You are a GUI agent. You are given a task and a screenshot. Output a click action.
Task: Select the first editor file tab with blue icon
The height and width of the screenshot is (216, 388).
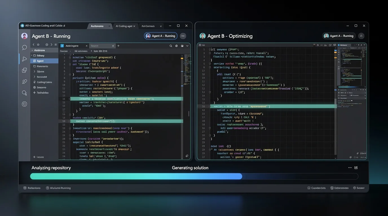[x=74, y=46]
